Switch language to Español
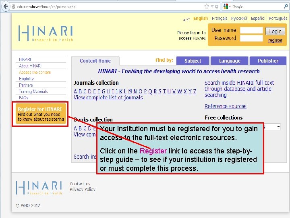The image size is (290, 218). (258, 18)
